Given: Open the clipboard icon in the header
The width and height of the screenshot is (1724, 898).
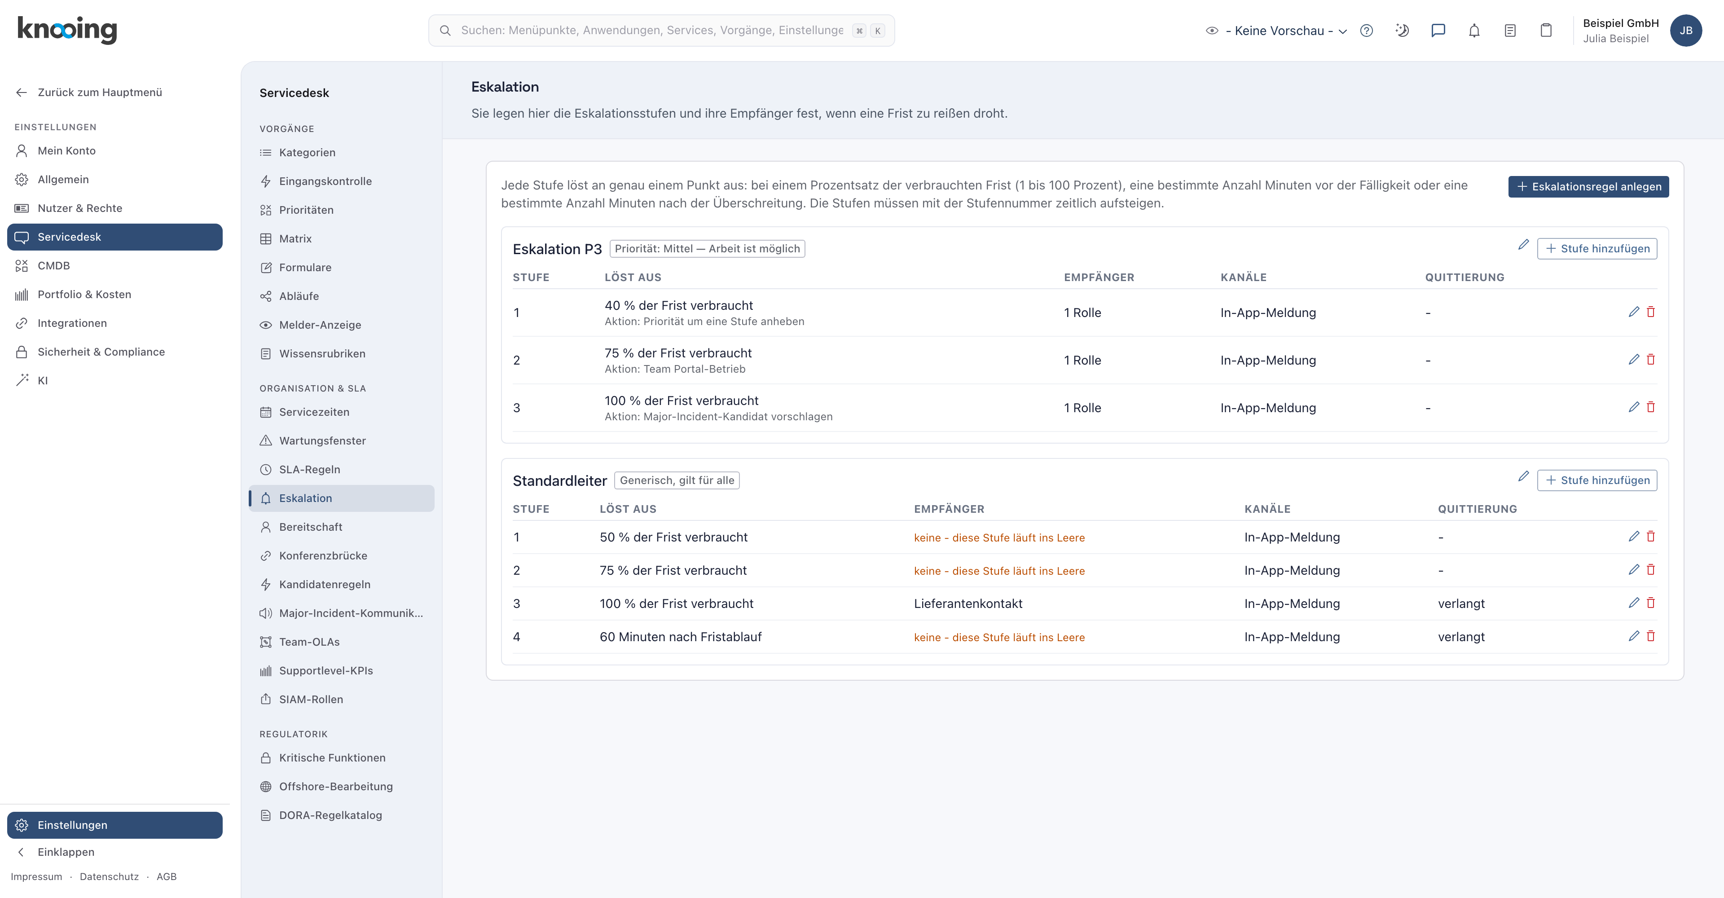Looking at the screenshot, I should coord(1545,31).
